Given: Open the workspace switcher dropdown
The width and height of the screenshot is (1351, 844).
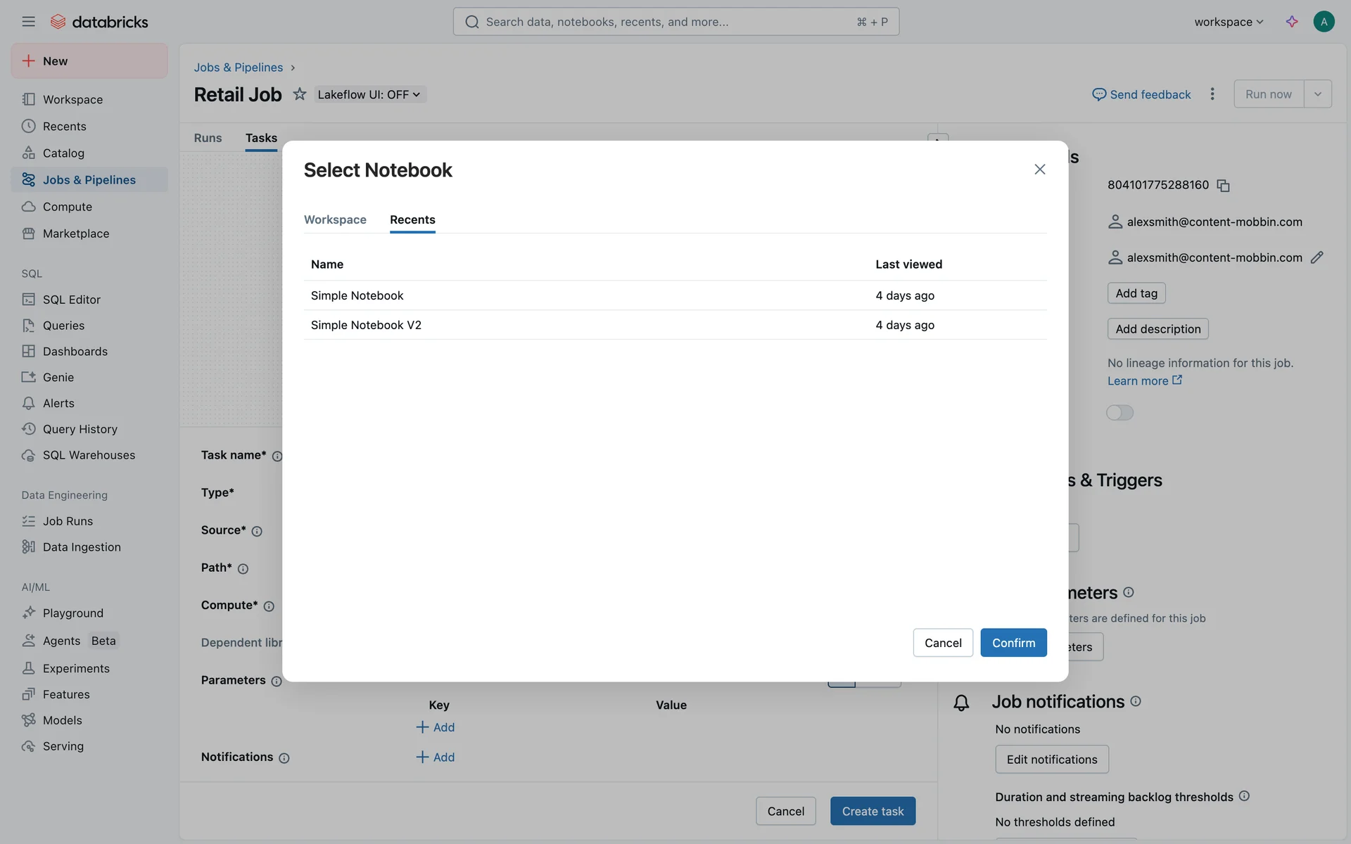Looking at the screenshot, I should 1229,22.
